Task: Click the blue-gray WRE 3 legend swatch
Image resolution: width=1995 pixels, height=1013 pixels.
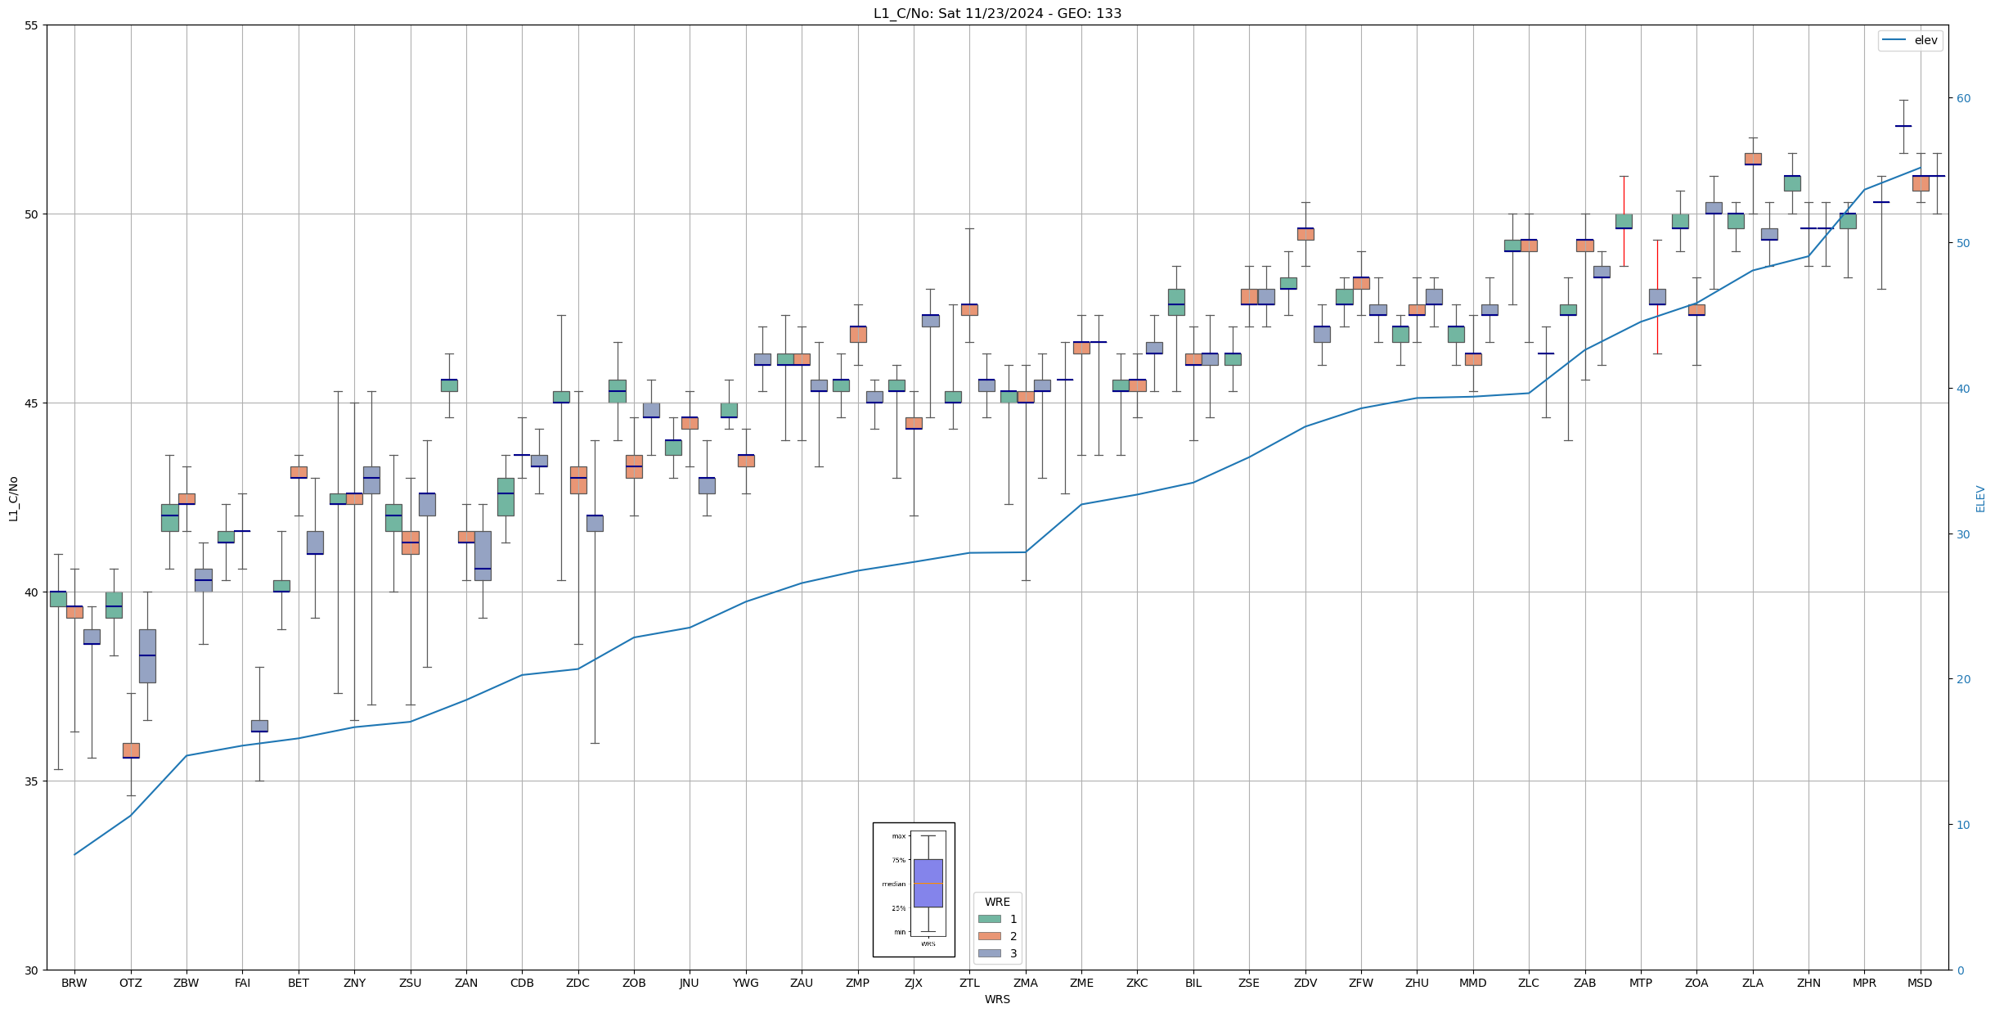Action: point(989,953)
